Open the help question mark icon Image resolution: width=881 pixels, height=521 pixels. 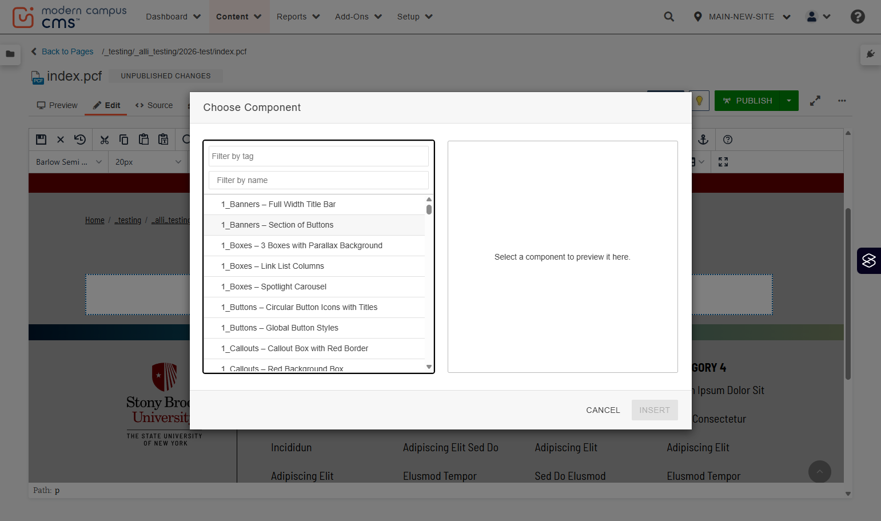point(858,17)
